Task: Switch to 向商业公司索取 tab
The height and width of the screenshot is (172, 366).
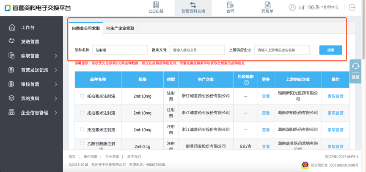Action: click(x=86, y=28)
